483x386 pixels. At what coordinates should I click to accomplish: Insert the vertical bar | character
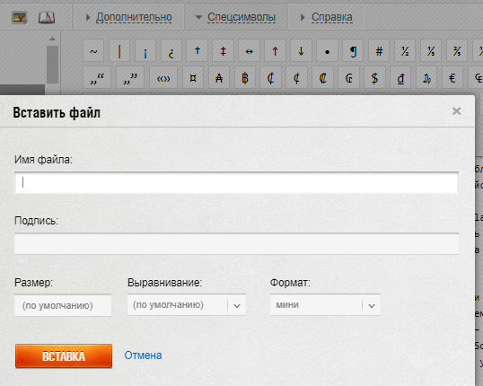(x=119, y=51)
